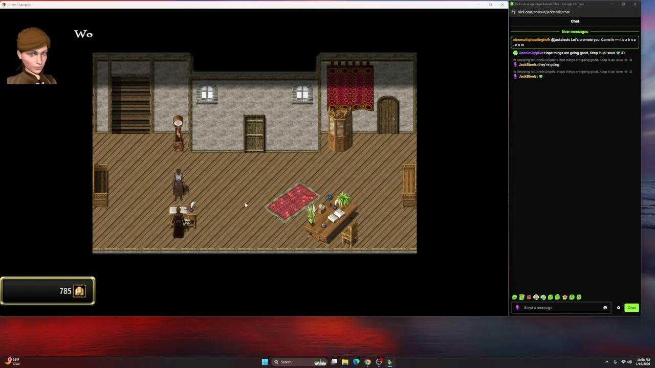This screenshot has width=655, height=368.
Task: Click the green Chat send button
Action: 631,308
